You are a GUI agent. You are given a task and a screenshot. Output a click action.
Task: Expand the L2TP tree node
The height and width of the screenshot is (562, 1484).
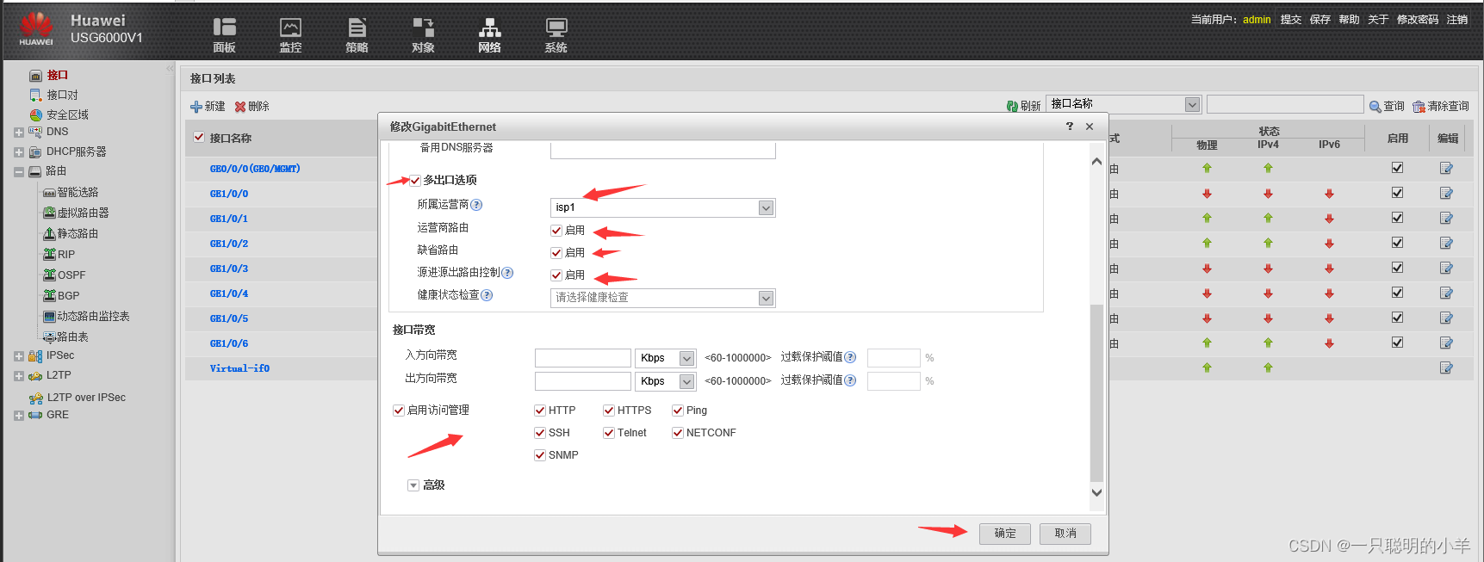19,376
